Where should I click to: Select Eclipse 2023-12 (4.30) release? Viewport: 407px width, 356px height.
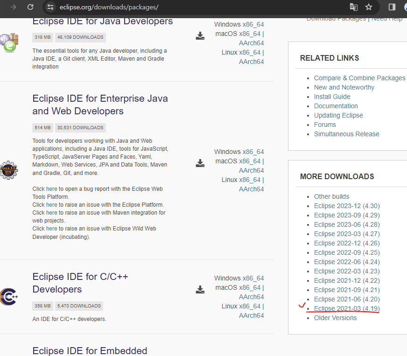[x=347, y=206]
